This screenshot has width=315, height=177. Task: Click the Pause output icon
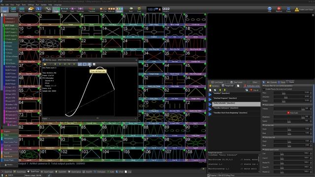click(288, 9)
